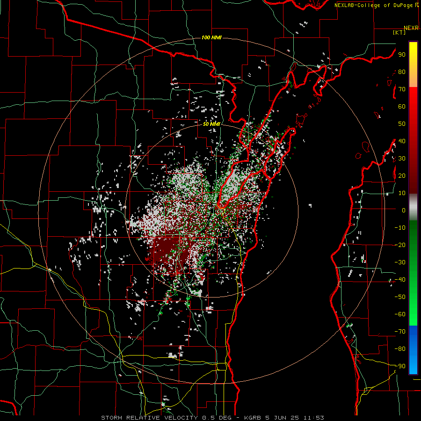
Task: Click the 50 NMI range ring label
Action: (211, 124)
